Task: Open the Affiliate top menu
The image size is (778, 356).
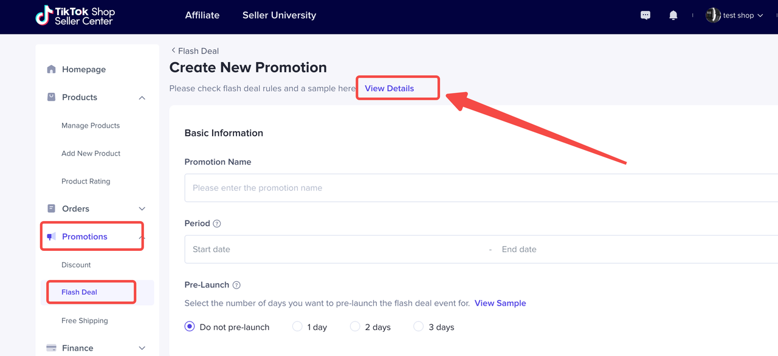Action: [x=202, y=15]
